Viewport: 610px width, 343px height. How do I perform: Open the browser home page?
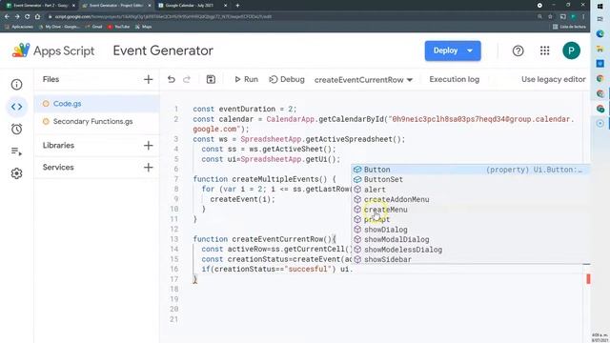coord(37,17)
